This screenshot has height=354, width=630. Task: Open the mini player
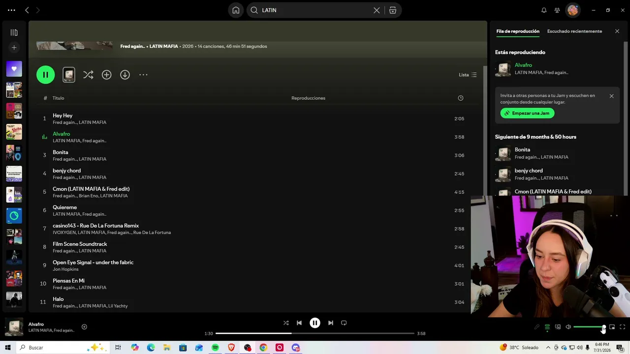tap(612, 327)
